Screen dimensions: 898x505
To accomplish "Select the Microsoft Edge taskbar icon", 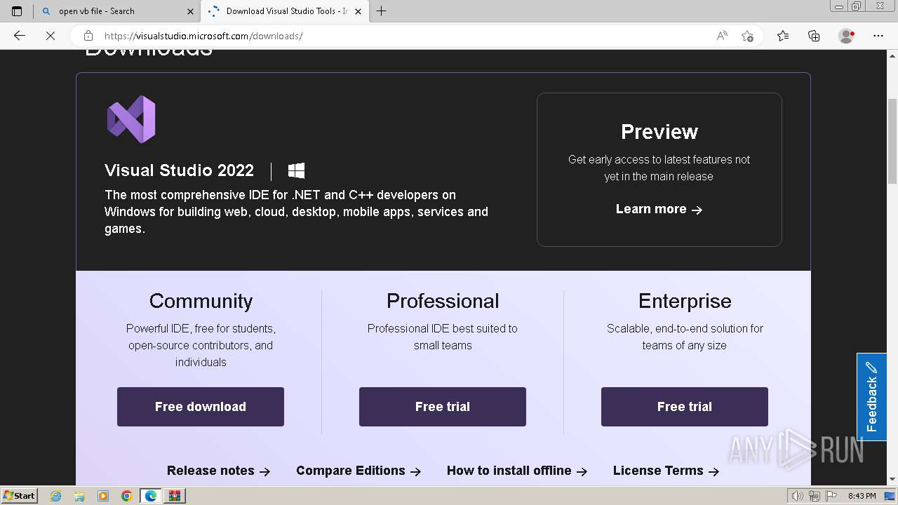I will coord(151,496).
